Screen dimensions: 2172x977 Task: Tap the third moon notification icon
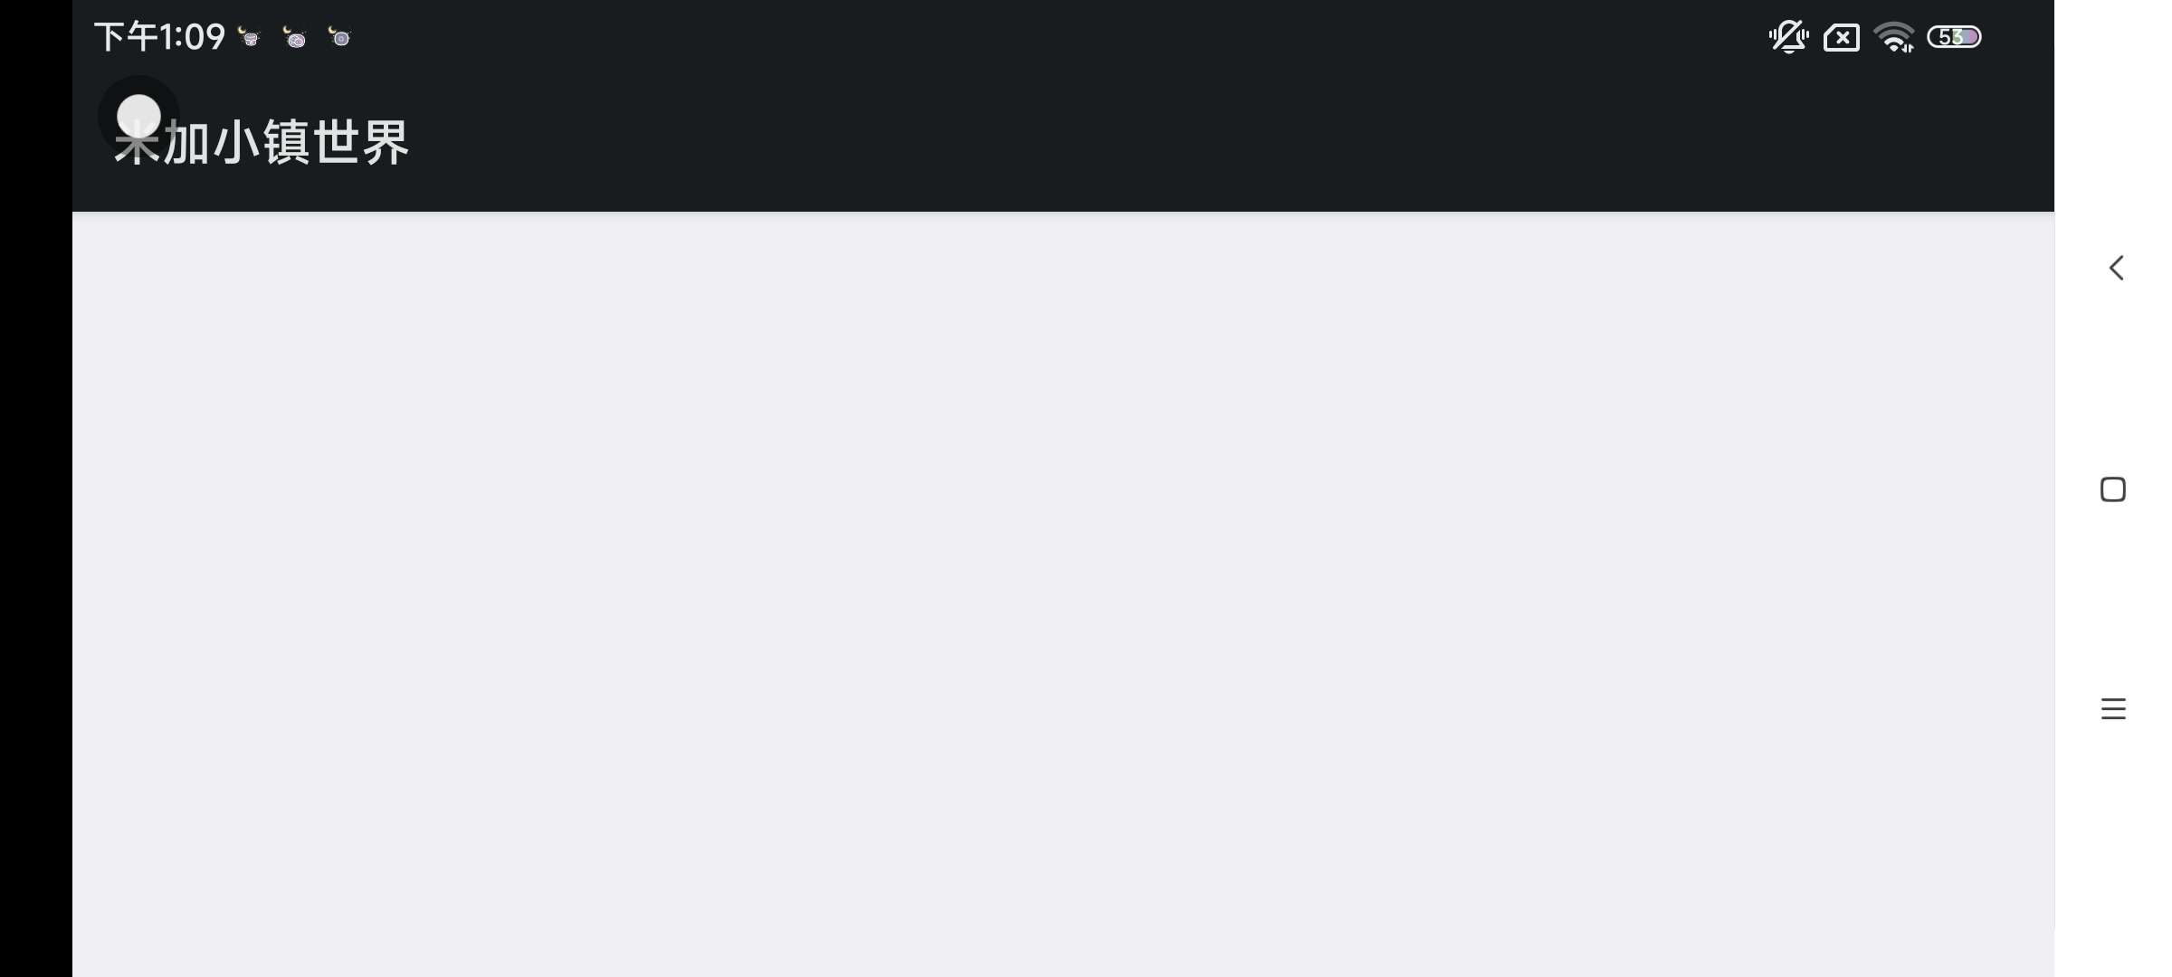tap(339, 37)
